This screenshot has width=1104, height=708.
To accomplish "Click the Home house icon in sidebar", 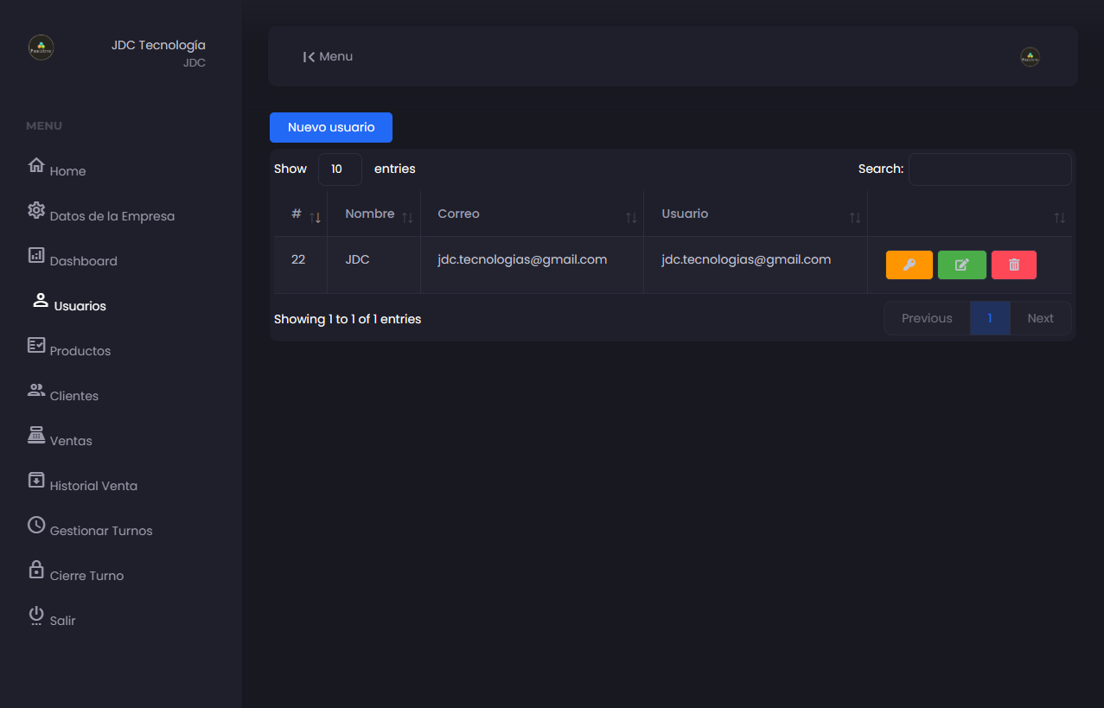I will click(36, 165).
